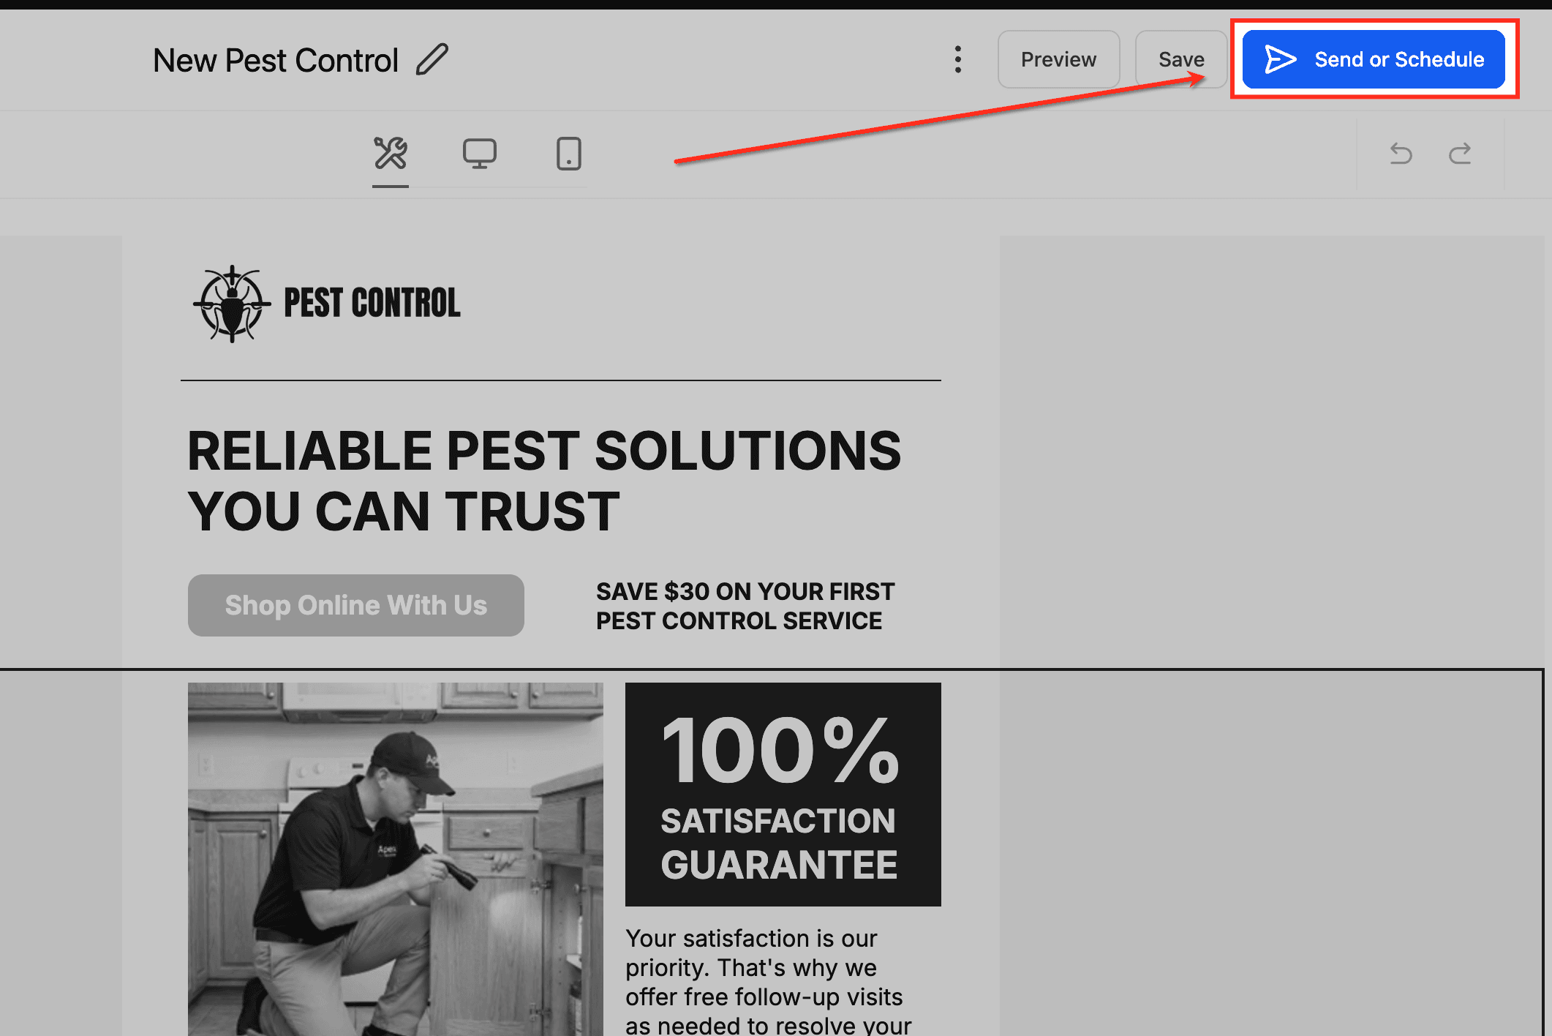Click the desktop preview monitor icon

tap(480, 154)
